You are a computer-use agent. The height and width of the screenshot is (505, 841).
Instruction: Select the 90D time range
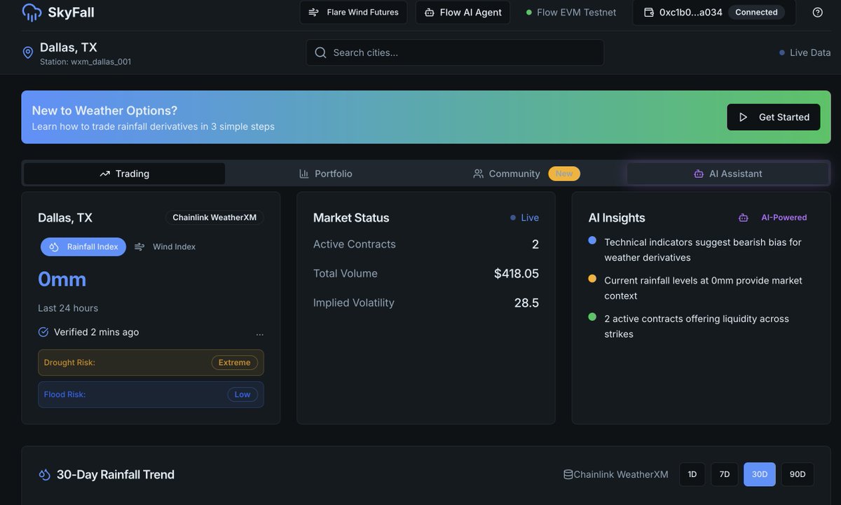[x=798, y=474]
